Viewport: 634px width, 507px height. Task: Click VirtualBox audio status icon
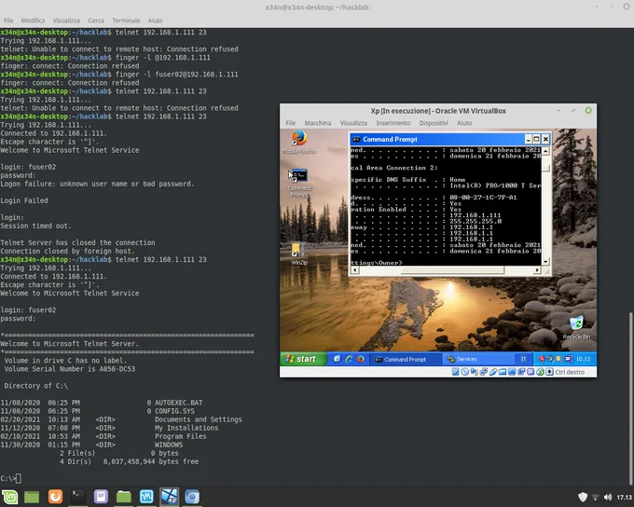coord(474,372)
